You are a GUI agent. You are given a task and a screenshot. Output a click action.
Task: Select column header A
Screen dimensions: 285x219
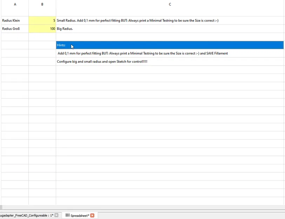[x=15, y=4]
